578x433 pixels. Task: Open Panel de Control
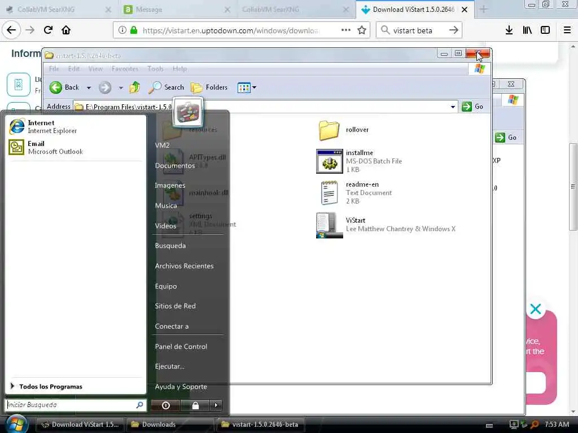point(181,347)
